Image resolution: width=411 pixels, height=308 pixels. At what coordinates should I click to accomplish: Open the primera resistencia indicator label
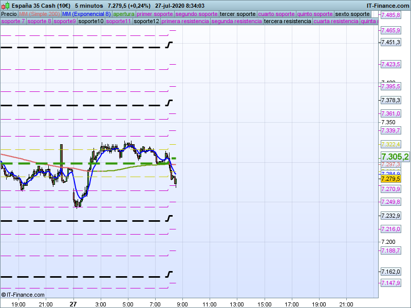(185, 22)
